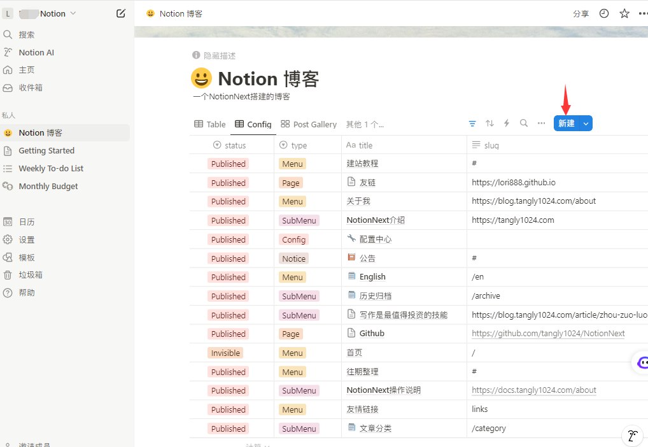This screenshot has height=447, width=648.
Task: Change the Invisible status tag of 首页
Action: (x=225, y=353)
